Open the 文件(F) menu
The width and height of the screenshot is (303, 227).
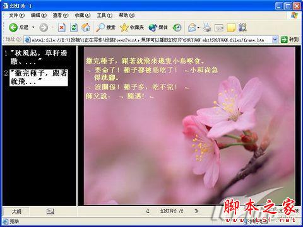tap(16, 15)
